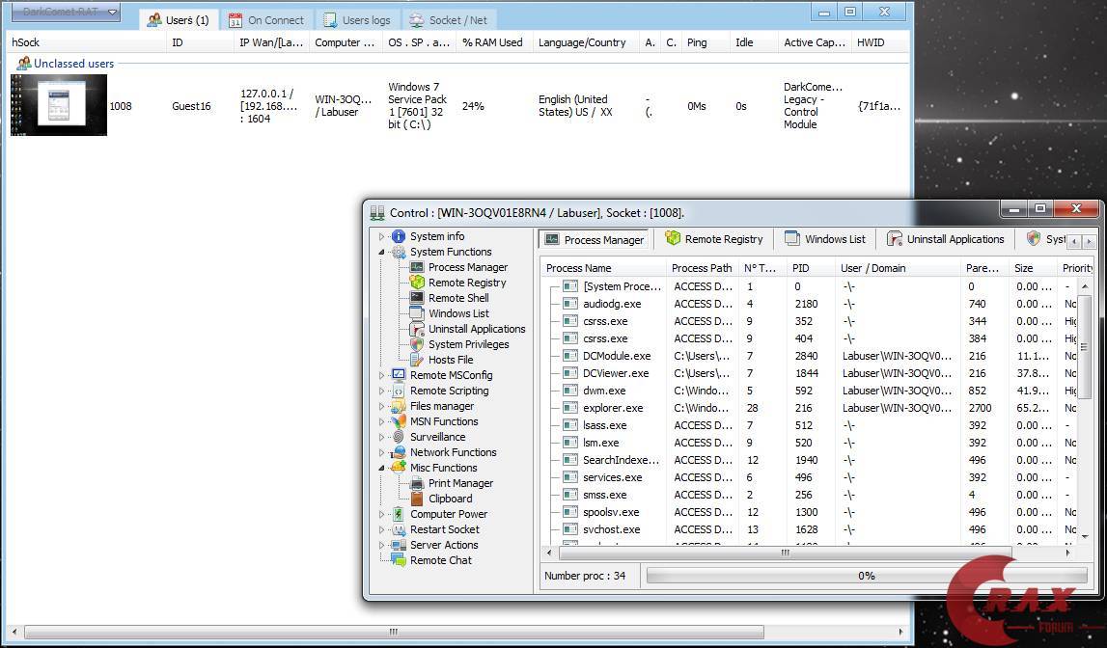Click the Guest16 user screen thumbnail
The height and width of the screenshot is (648, 1107).
coord(59,106)
